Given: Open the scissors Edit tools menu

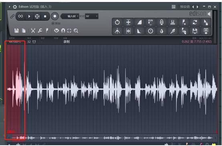Looking at the screenshot, I should tap(33, 30).
